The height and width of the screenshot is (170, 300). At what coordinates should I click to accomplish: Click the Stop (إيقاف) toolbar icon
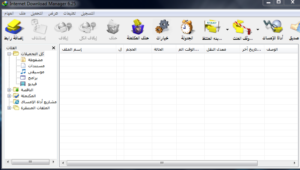coord(63,27)
